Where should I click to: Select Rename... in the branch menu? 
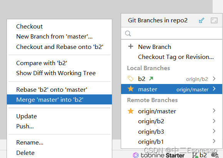(x=30, y=143)
